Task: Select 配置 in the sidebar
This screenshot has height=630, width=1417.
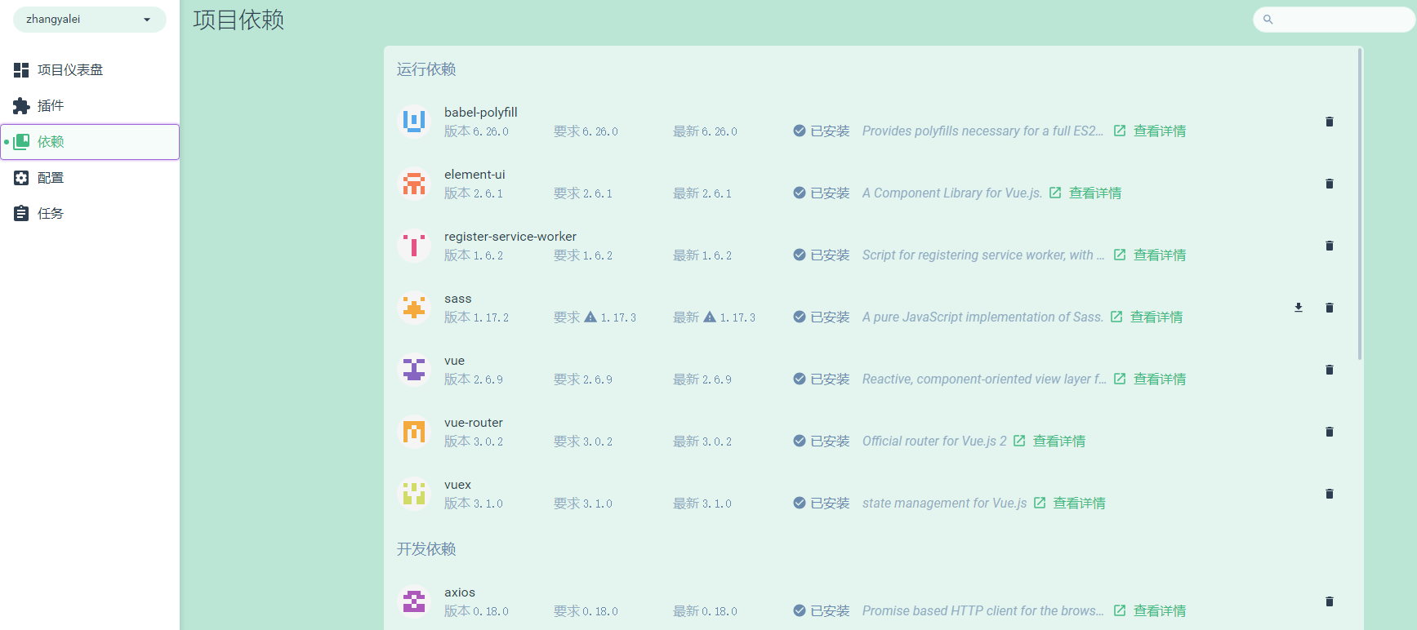Action: pos(51,178)
